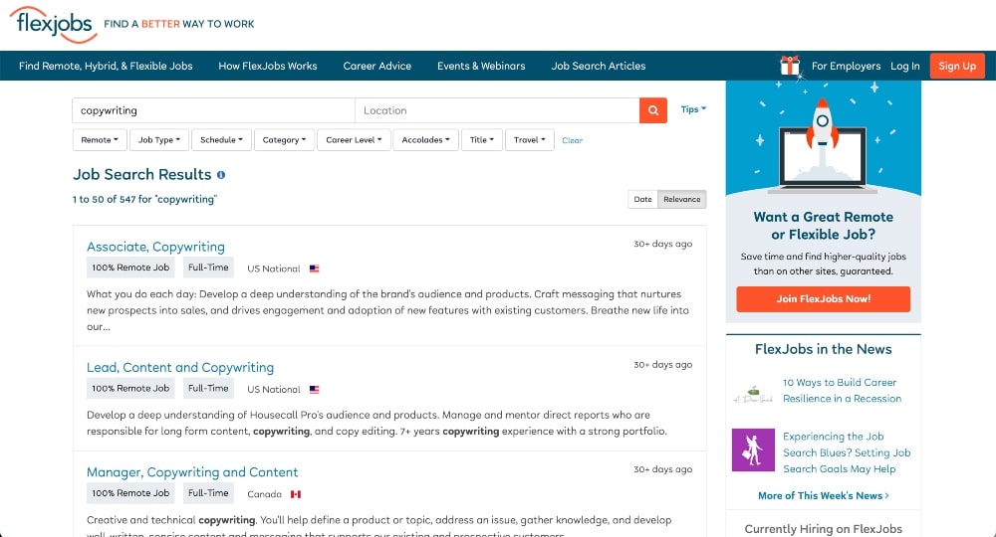Screen dimensions: 996x537
Task: Sort results by Date
Action: tap(643, 199)
